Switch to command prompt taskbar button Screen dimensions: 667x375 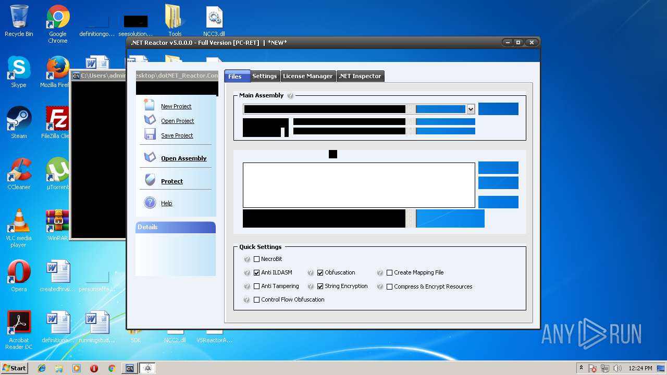(x=130, y=368)
